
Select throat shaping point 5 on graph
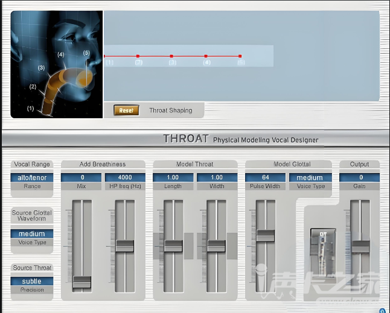tap(240, 56)
